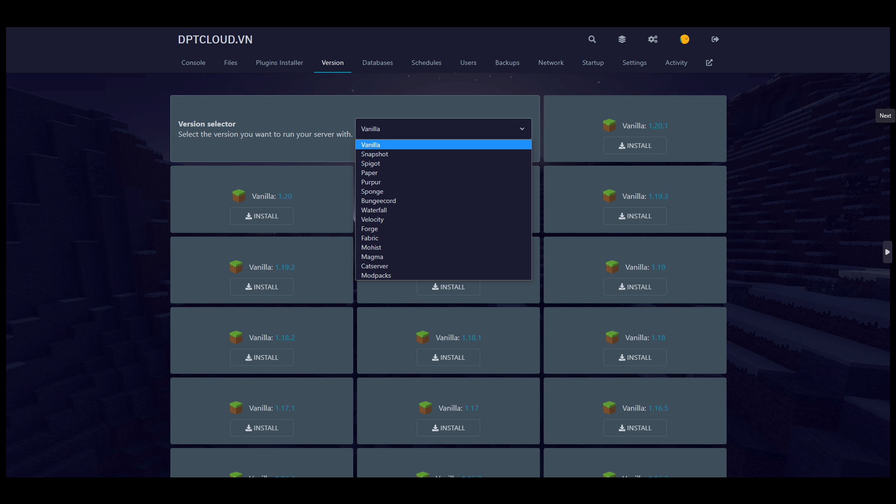896x504 pixels.
Task: Select Bungeecord from the version options
Action: pyautogui.click(x=378, y=201)
